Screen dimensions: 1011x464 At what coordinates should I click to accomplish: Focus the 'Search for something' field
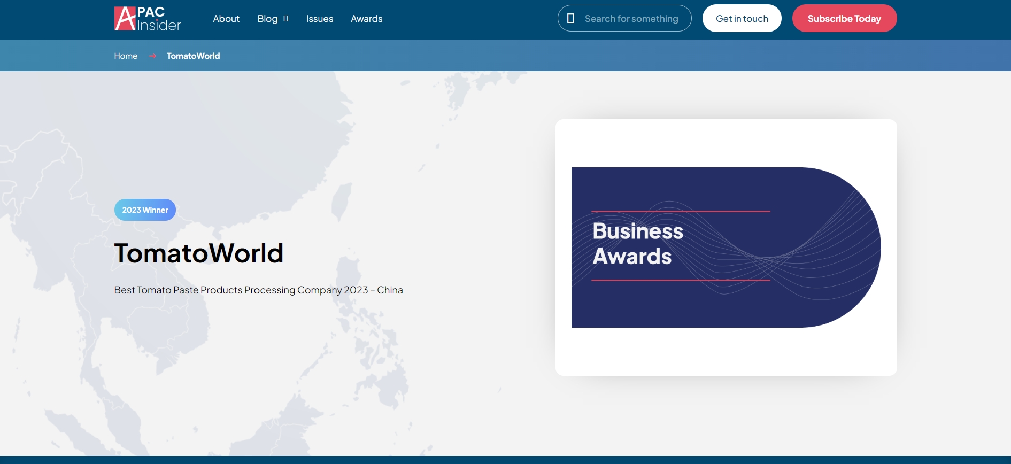point(631,19)
